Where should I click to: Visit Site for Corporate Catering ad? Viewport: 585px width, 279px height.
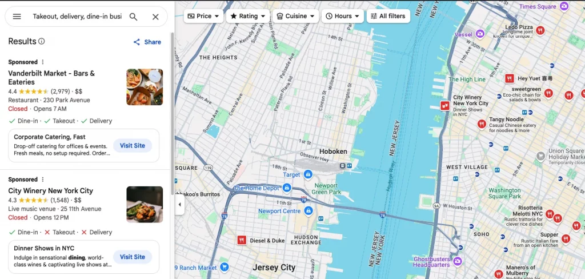pos(133,146)
